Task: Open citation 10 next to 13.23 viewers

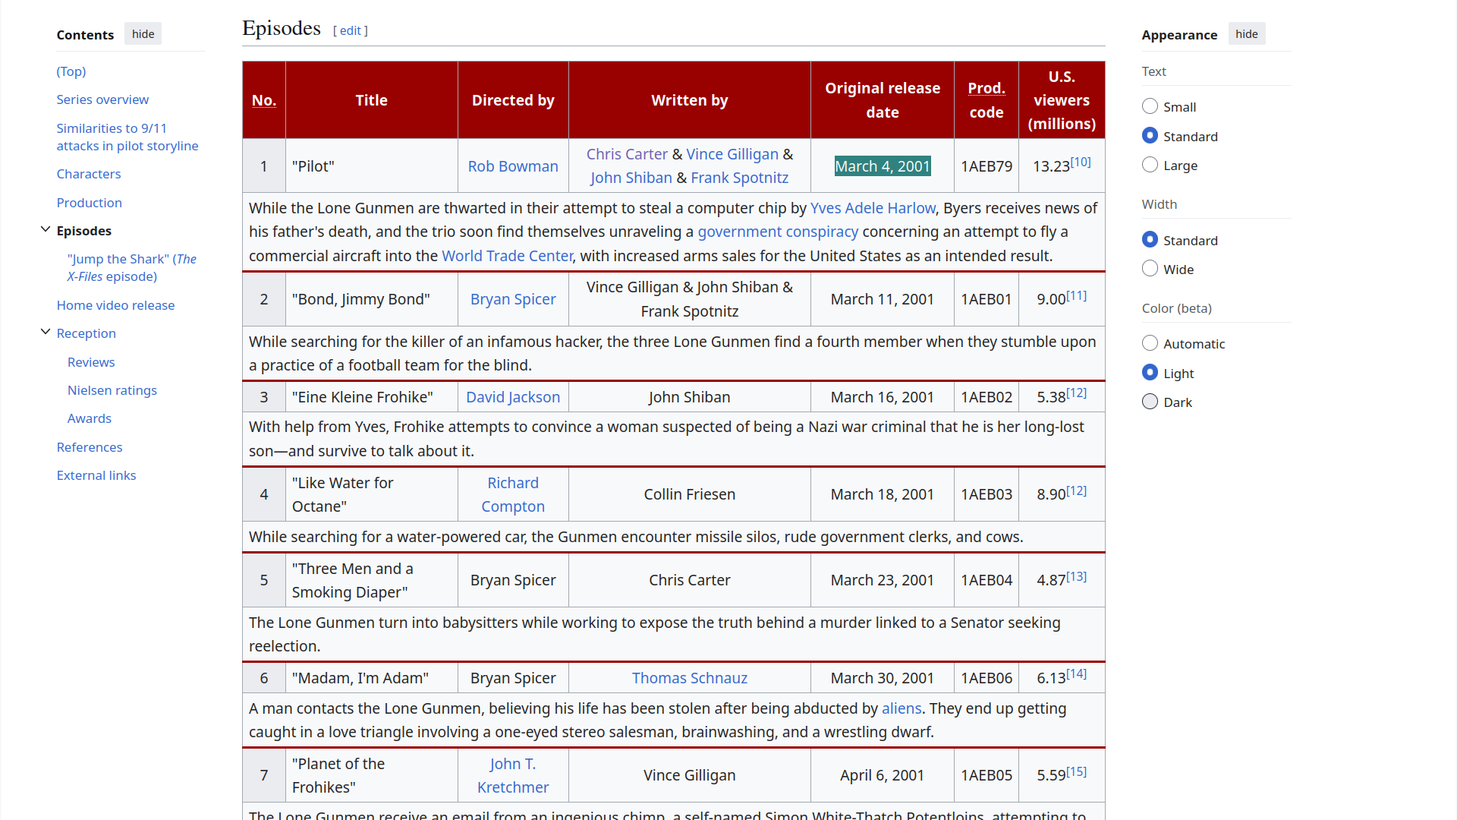Action: click(1081, 162)
